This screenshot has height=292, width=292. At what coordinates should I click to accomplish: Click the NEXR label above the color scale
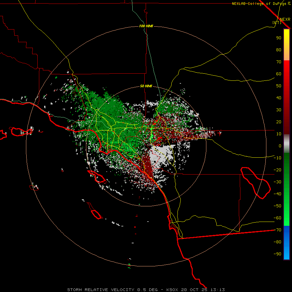pos(285,19)
